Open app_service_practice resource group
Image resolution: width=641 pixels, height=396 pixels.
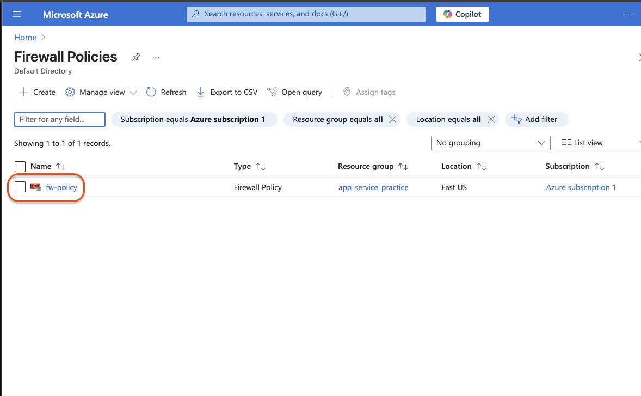tap(373, 187)
